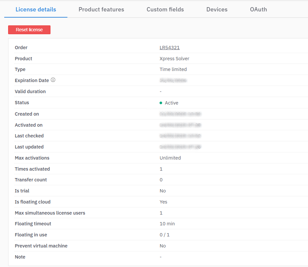Click the green Active status dot
The image size is (308, 267).
click(161, 103)
